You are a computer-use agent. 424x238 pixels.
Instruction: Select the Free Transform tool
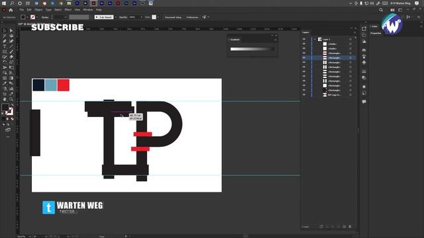click(11, 67)
